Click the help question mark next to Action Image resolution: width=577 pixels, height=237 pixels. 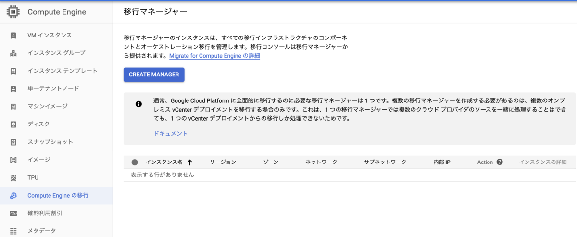coord(500,162)
